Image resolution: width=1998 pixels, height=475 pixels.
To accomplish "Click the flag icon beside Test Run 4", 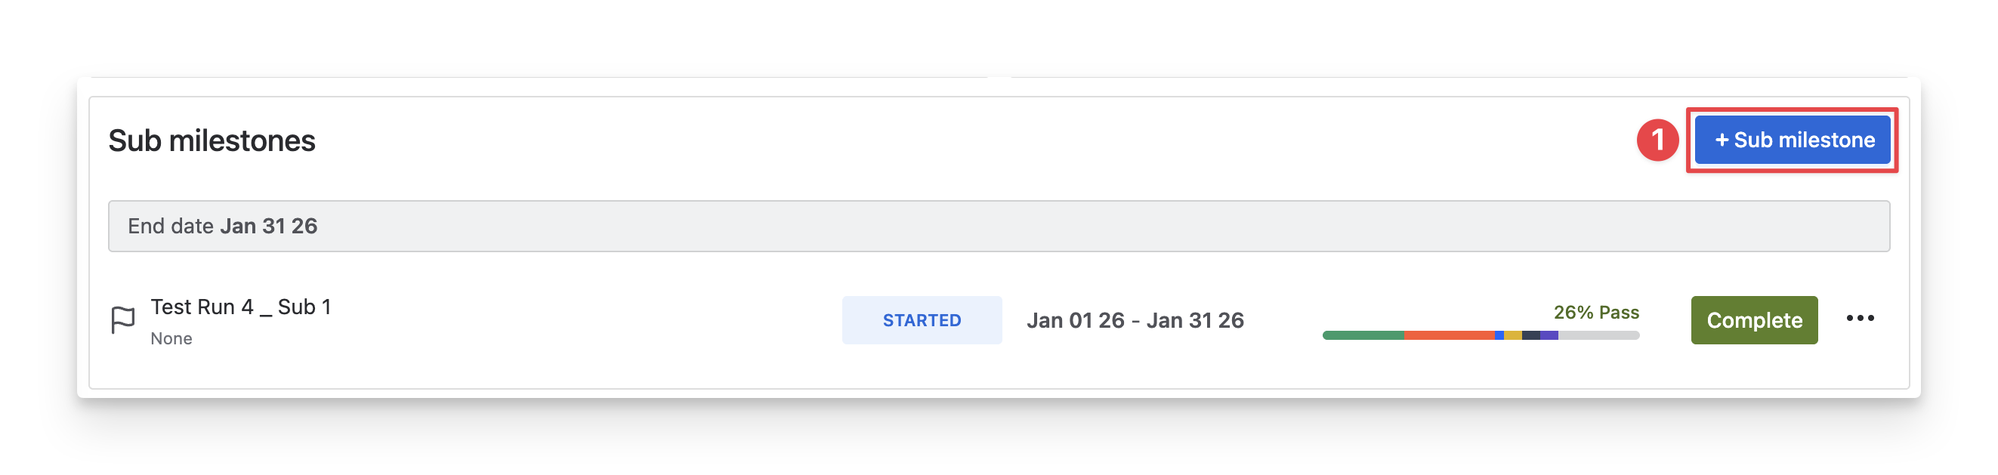I will pos(122,319).
